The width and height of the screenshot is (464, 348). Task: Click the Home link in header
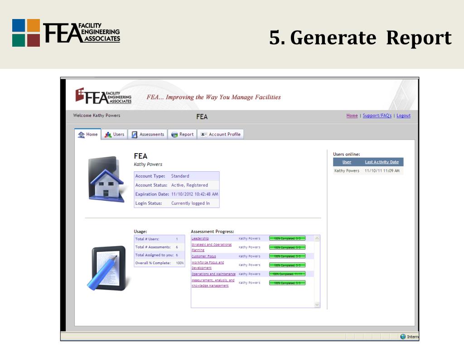coord(352,116)
